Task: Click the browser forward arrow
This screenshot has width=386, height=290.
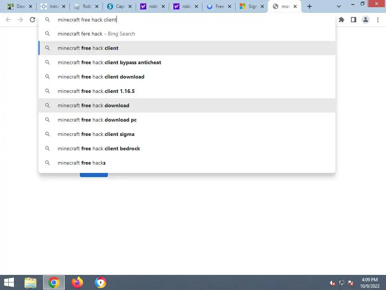Action: click(x=20, y=20)
